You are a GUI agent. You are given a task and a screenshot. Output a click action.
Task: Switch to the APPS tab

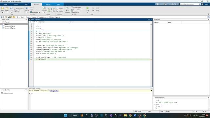[26, 4]
